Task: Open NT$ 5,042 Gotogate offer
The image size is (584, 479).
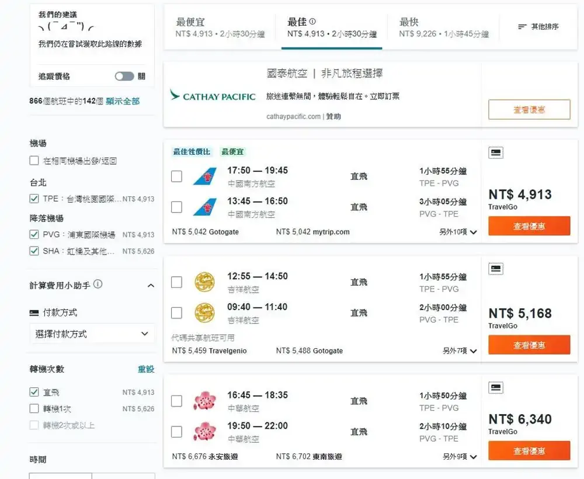Action: click(205, 232)
